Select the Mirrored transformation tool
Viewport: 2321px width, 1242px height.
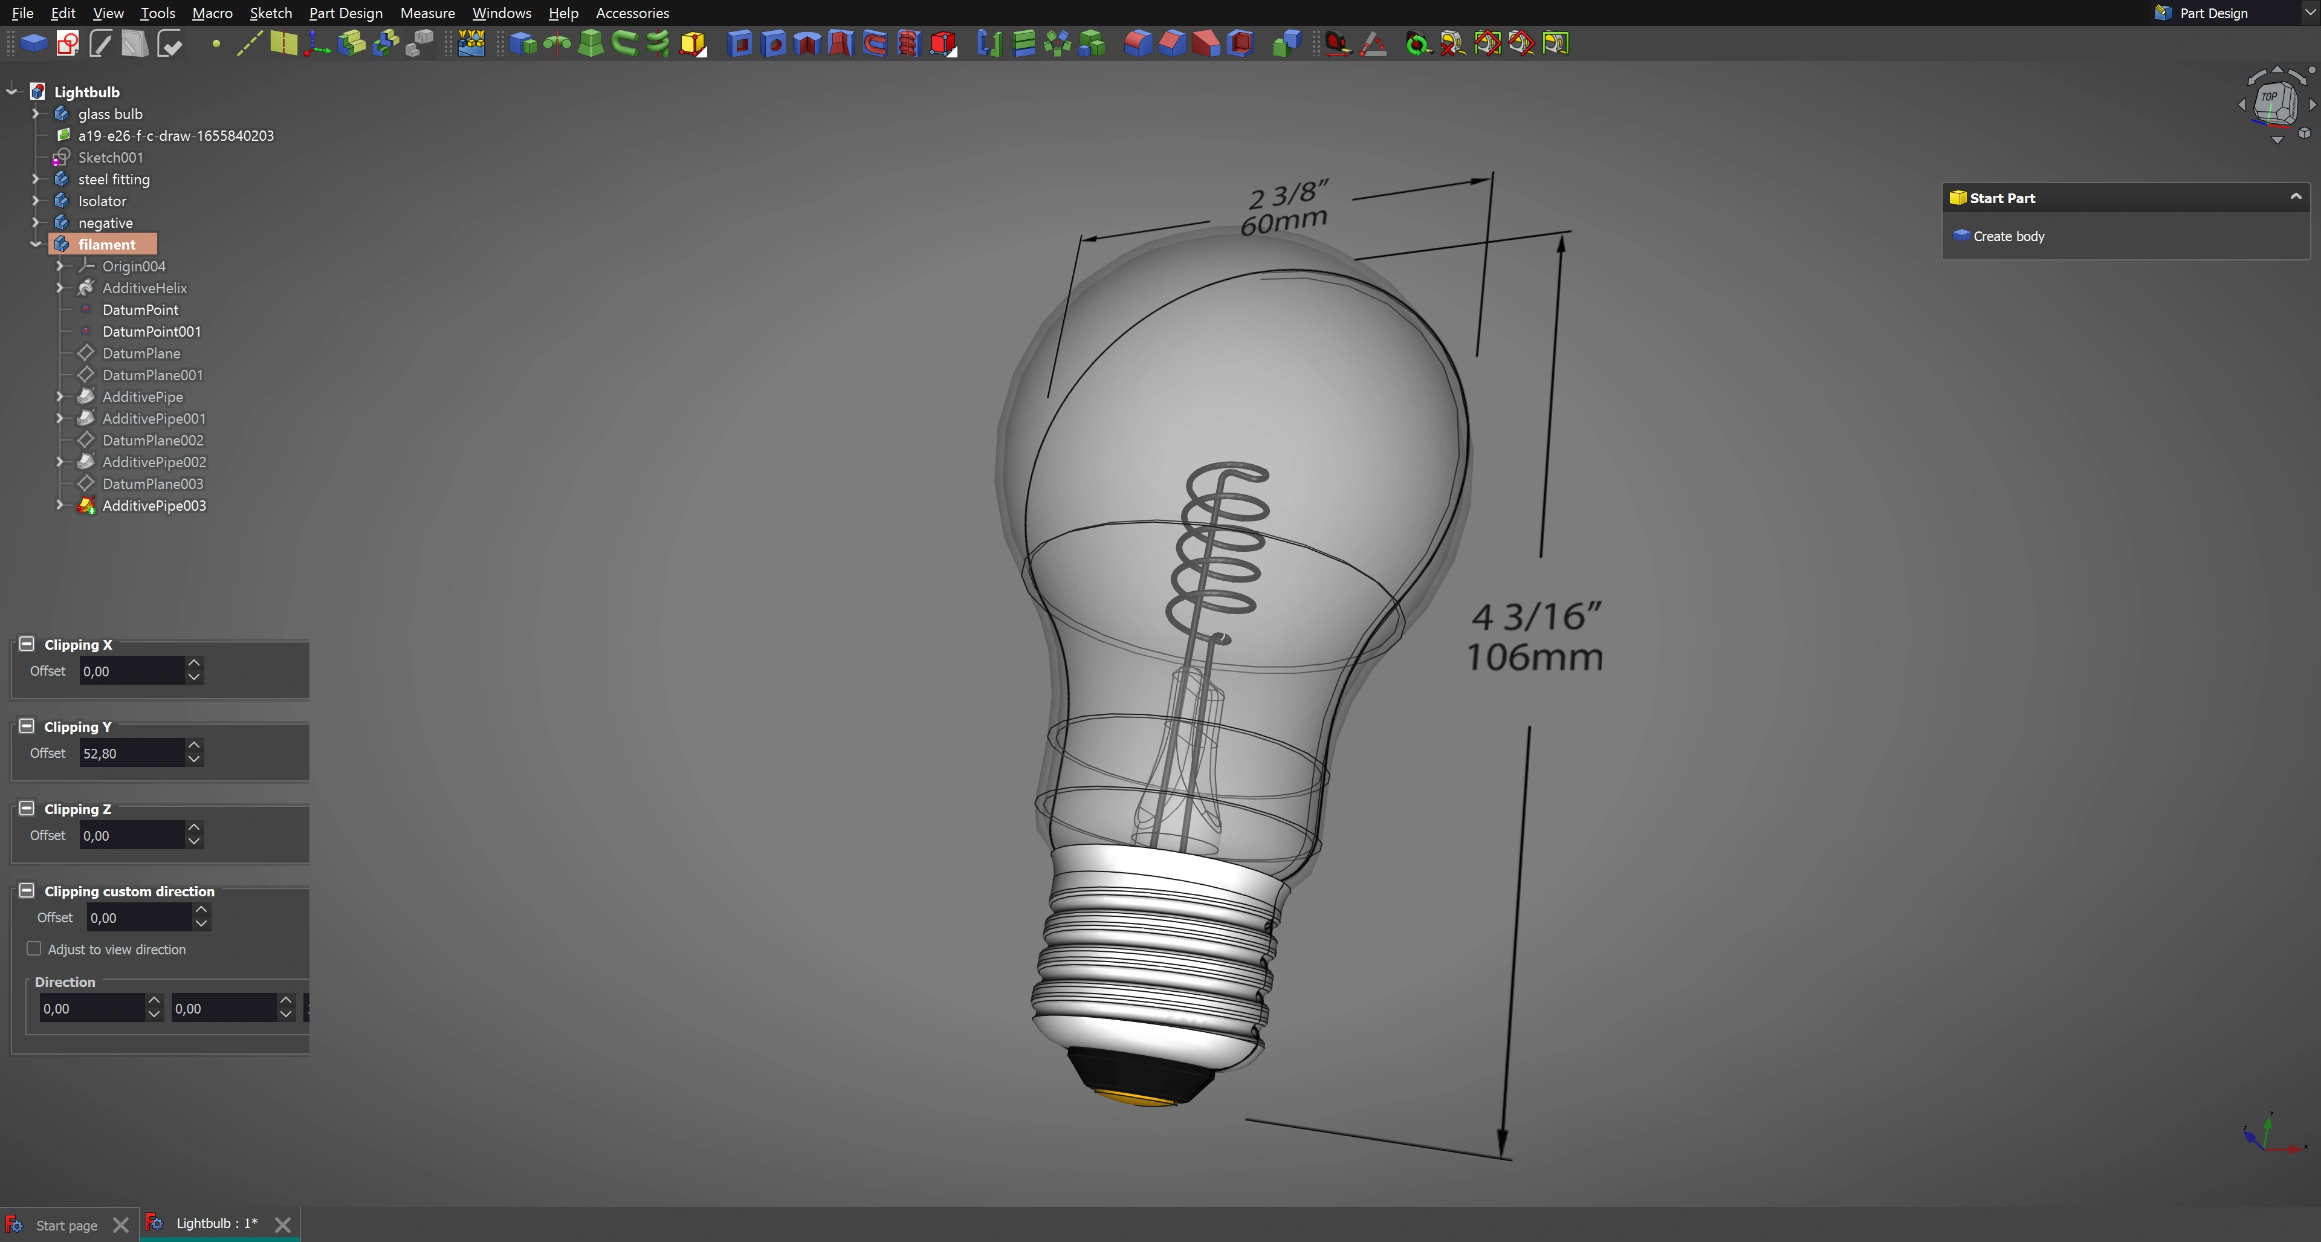coord(989,44)
